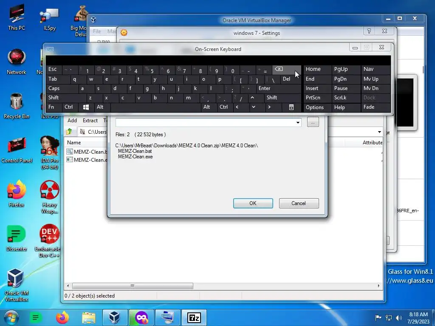435x326 pixels.
Task: Click the PrtScn key on On-Screen Keyboard
Action: point(317,98)
